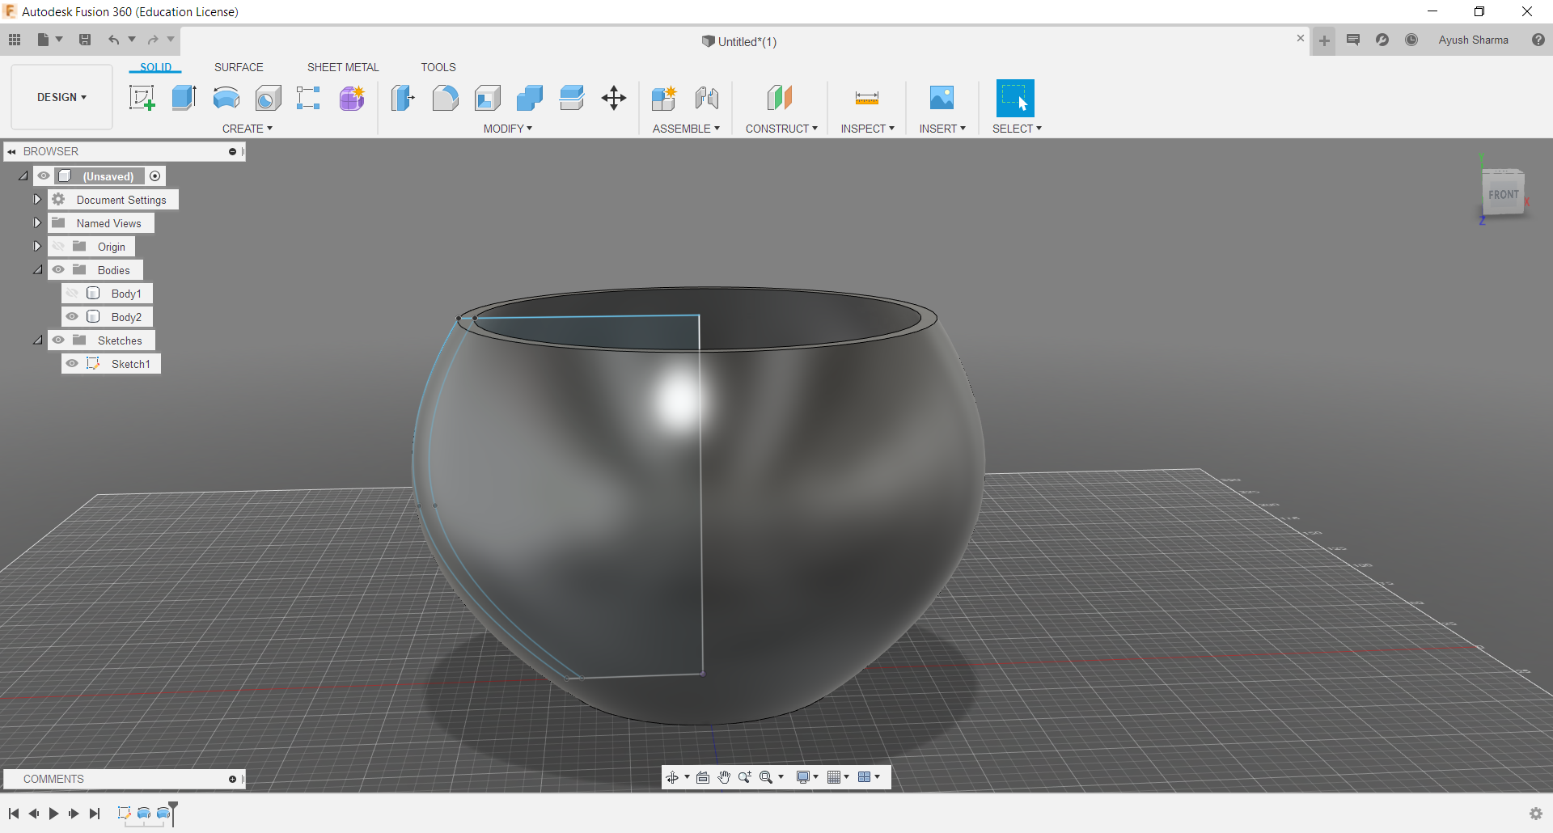Viewport: 1553px width, 833px height.
Task: Activate the Move/Copy tool
Action: pos(614,98)
